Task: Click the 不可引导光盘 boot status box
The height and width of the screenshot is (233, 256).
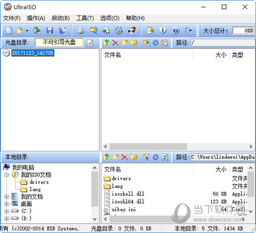Action: point(59,42)
